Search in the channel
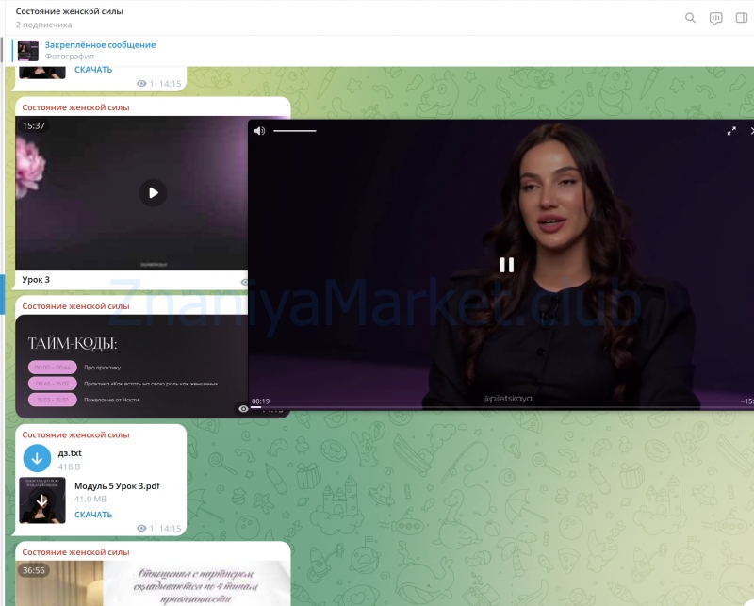The height and width of the screenshot is (606, 754). 690,18
